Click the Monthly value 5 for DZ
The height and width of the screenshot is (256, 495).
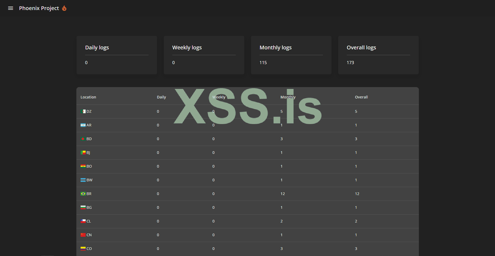point(281,111)
